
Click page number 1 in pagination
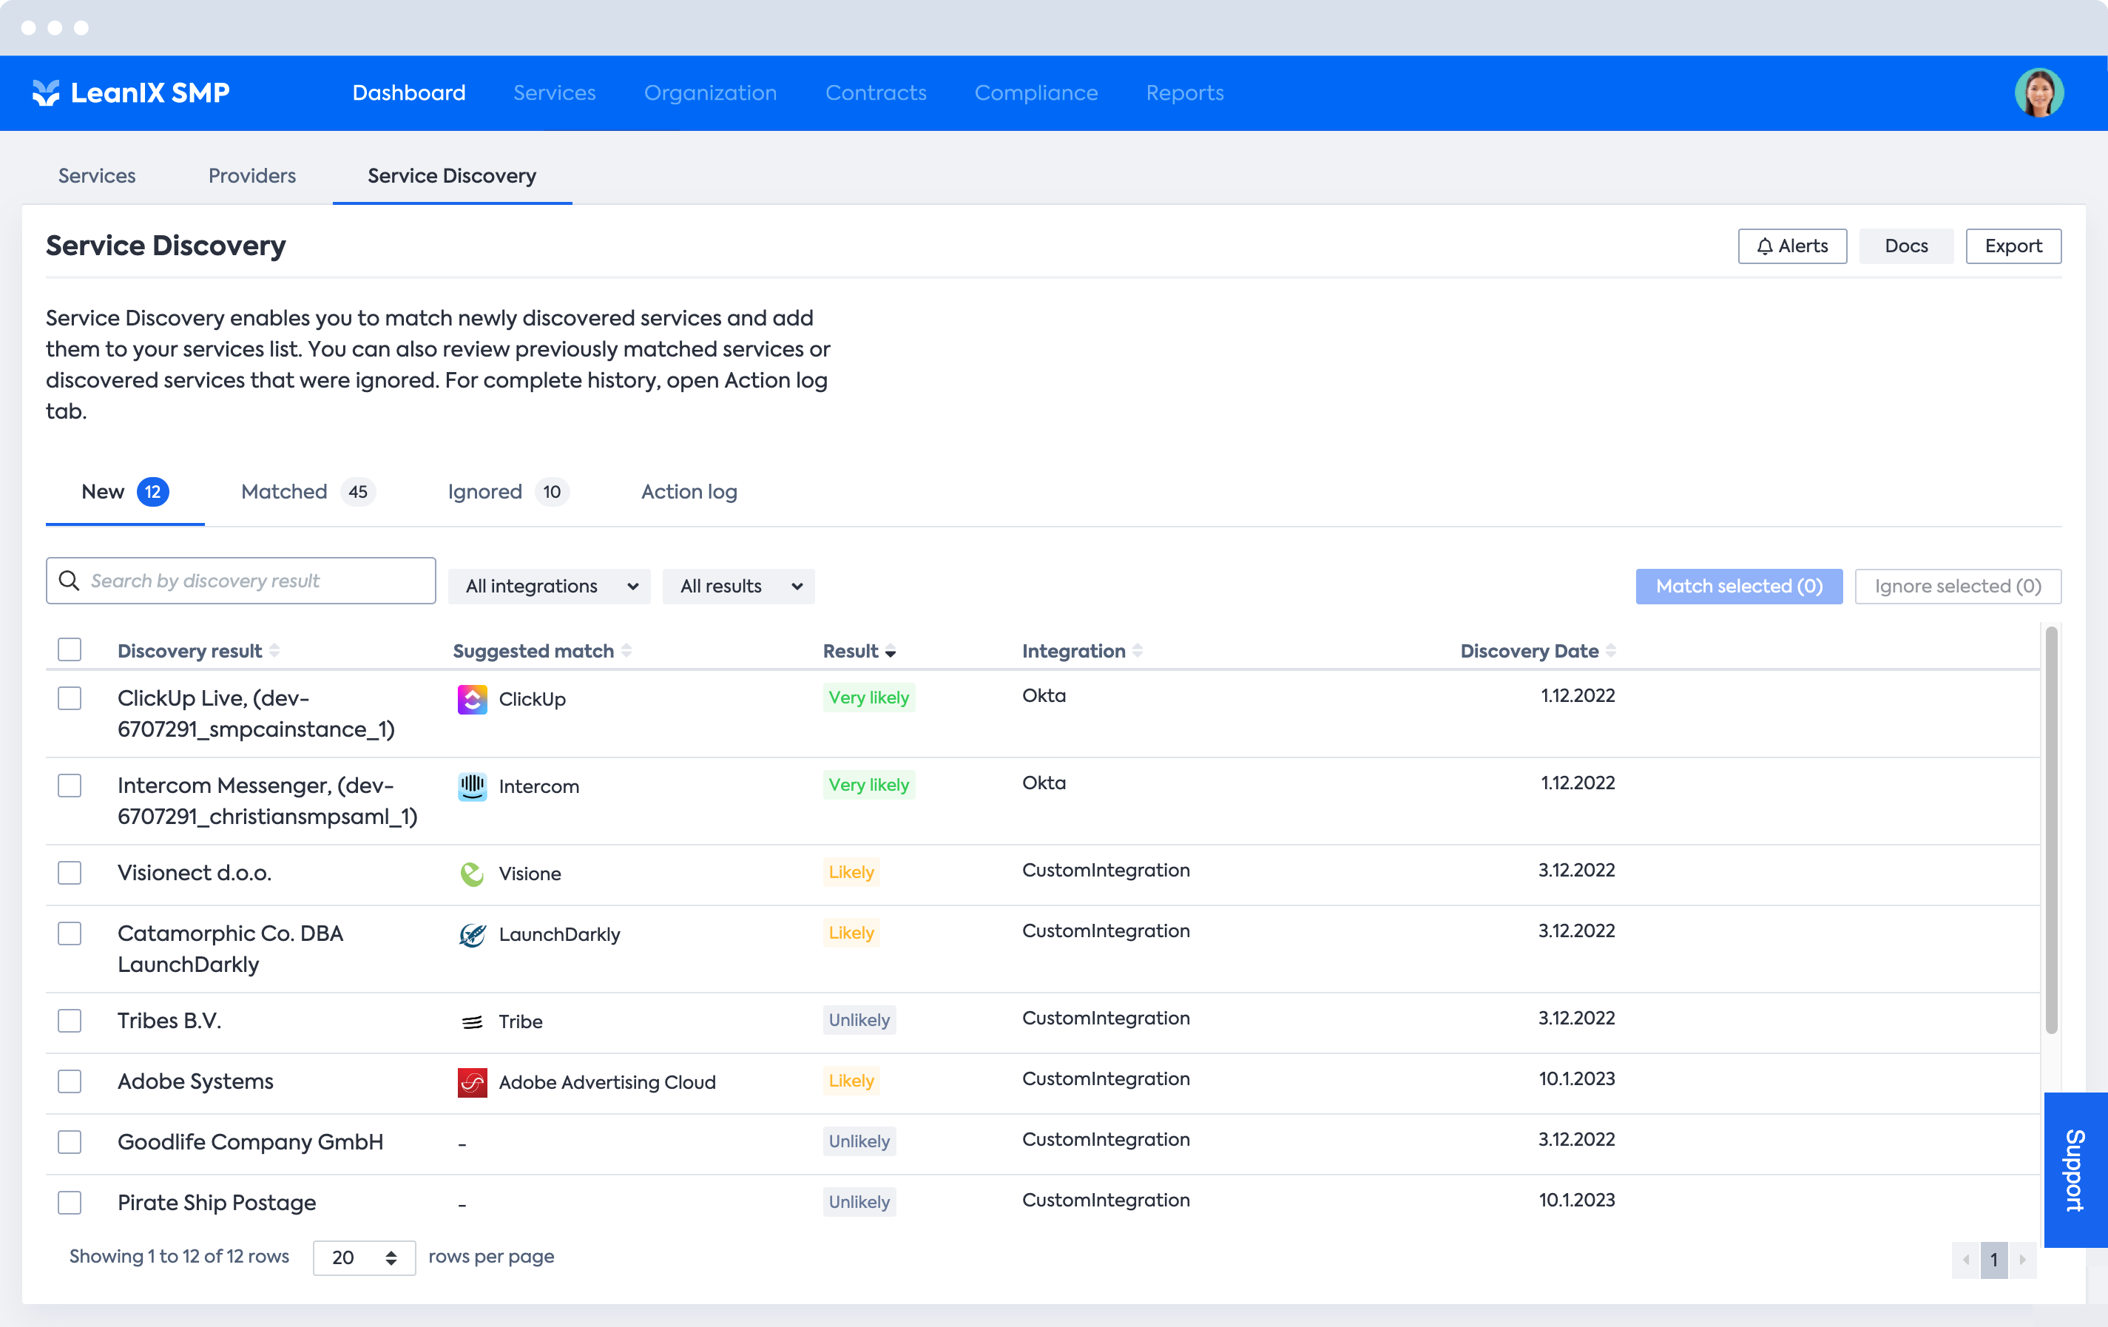tap(1993, 1260)
